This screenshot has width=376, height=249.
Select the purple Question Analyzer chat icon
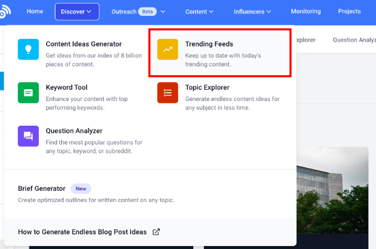tap(28, 136)
